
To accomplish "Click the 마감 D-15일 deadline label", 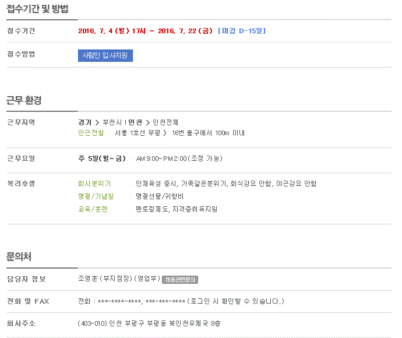I will (241, 30).
